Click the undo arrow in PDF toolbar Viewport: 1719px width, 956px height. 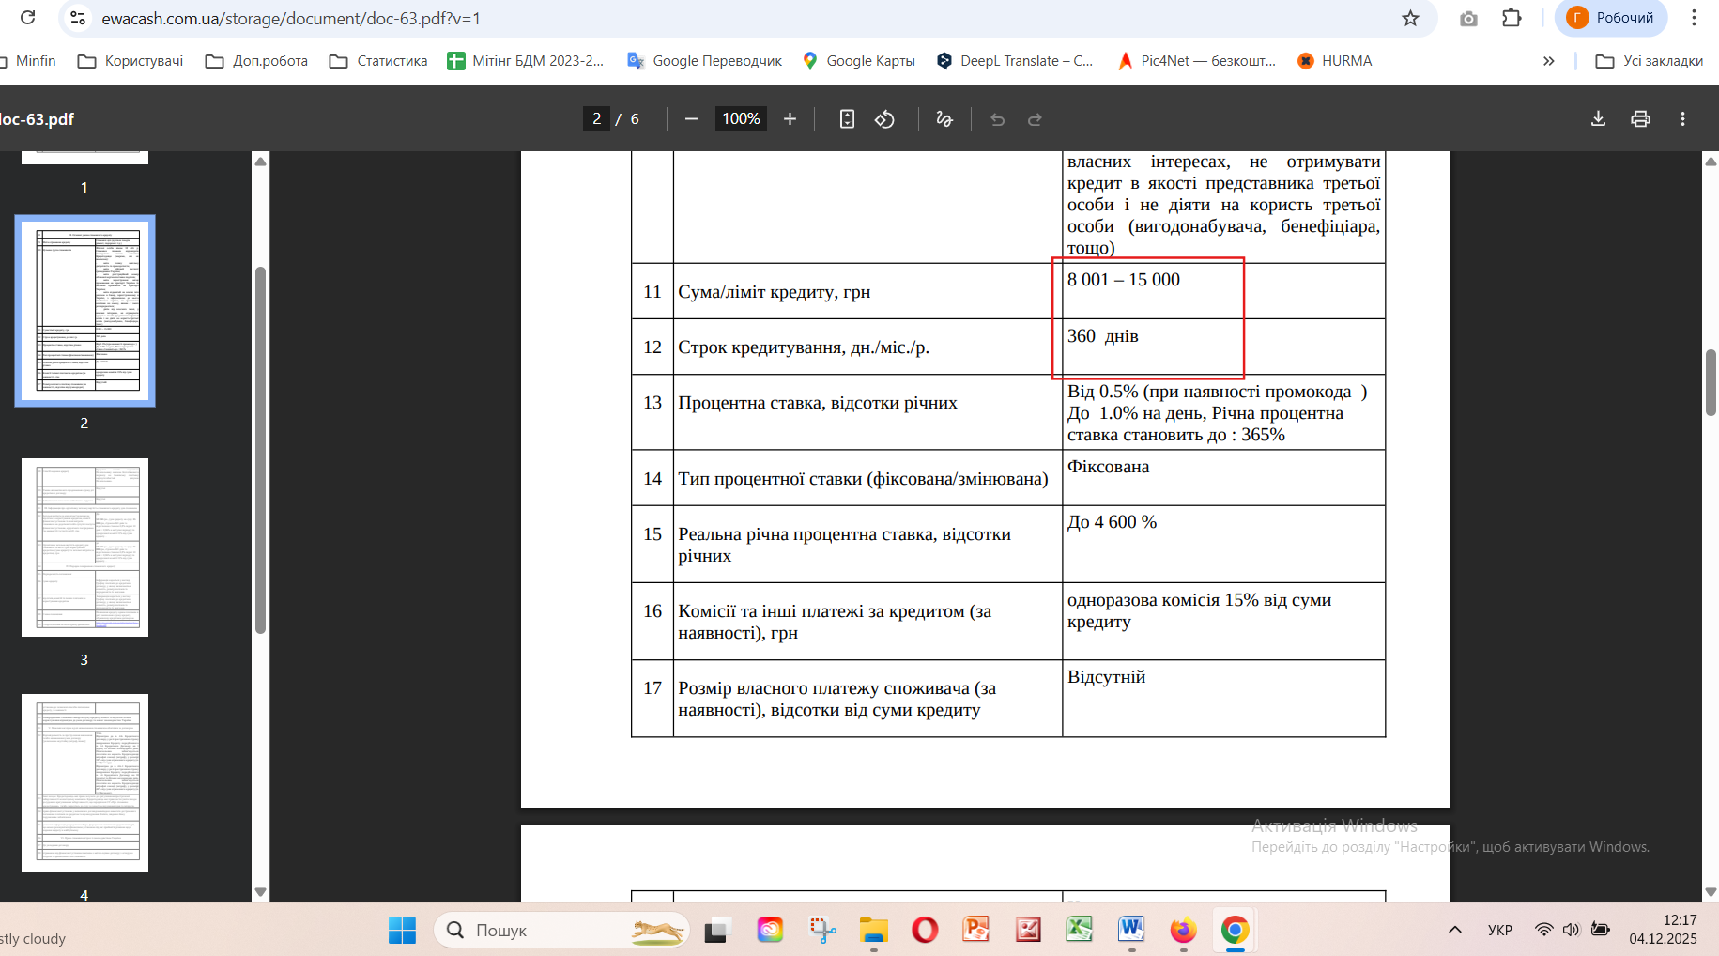point(997,118)
